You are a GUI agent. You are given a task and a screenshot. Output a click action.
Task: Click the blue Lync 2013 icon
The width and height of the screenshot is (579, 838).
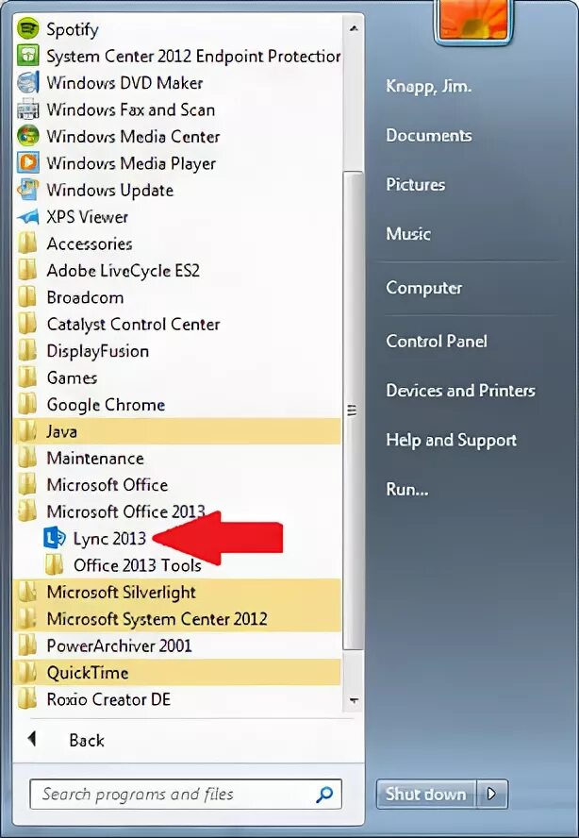click(x=54, y=538)
